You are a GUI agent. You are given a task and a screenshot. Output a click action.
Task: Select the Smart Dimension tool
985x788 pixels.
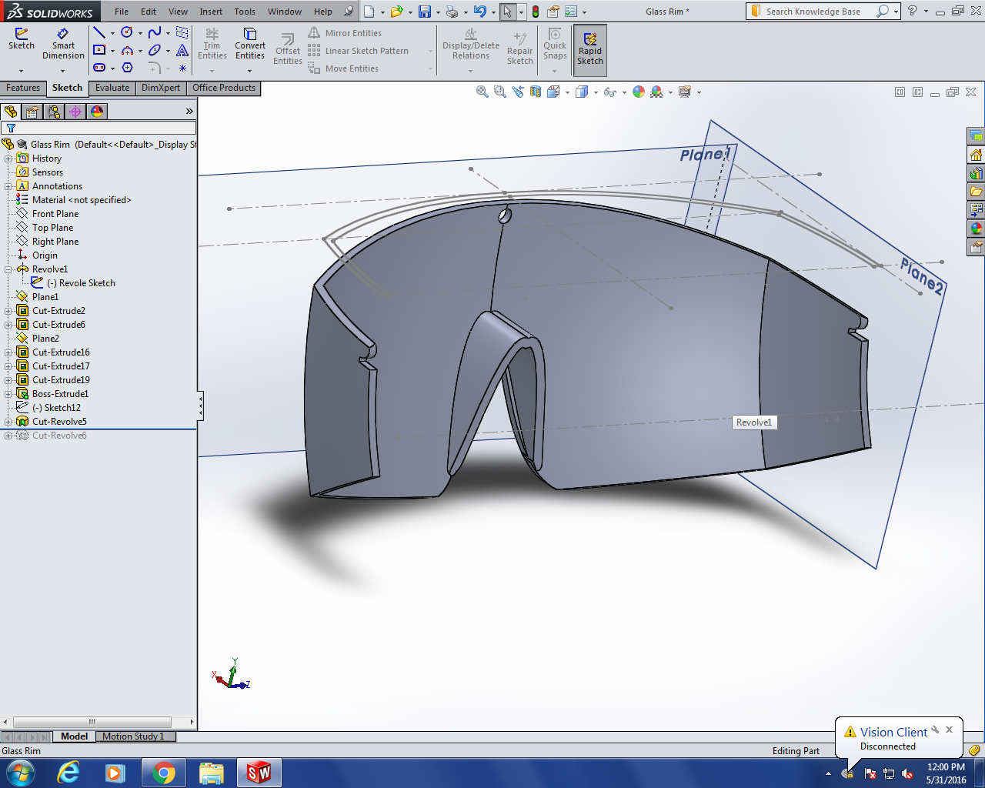63,43
